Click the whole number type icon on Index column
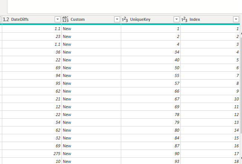The image size is (242, 164). pyautogui.click(x=185, y=19)
